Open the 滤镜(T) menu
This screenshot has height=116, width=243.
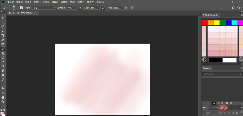(x=64, y=2)
